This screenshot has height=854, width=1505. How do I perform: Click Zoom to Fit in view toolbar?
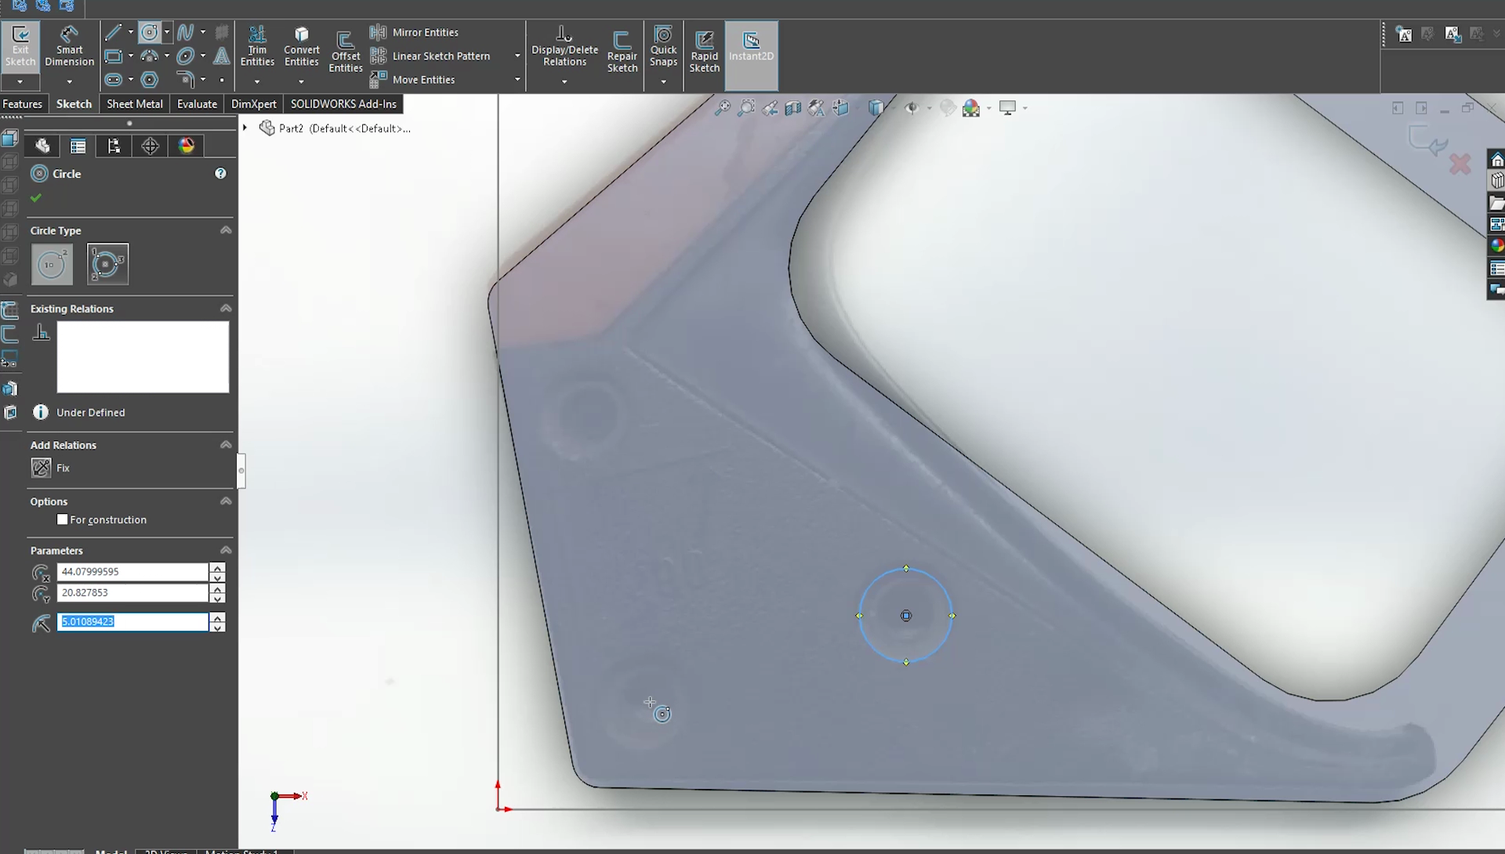point(722,108)
